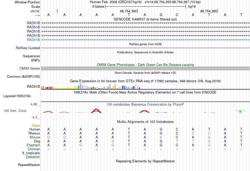Open the 'H3K27Ac Mark' ENCODE track title
This screenshot has height=171, width=250.
point(145,92)
